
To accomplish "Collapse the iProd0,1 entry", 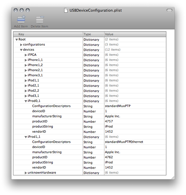I will 26,101.
